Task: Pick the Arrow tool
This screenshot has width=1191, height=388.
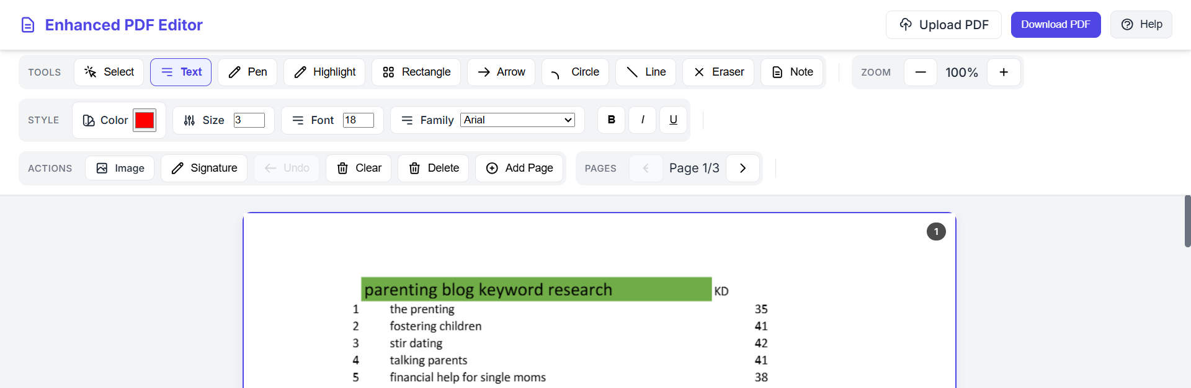Action: pyautogui.click(x=501, y=72)
